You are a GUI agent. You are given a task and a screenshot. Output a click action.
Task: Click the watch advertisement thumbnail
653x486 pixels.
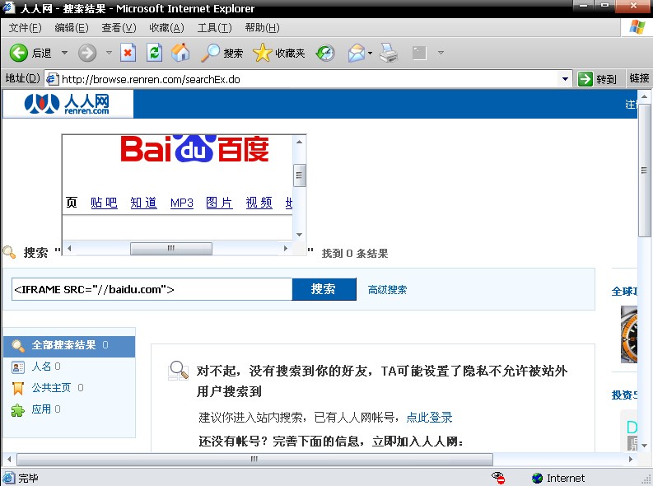[629, 334]
